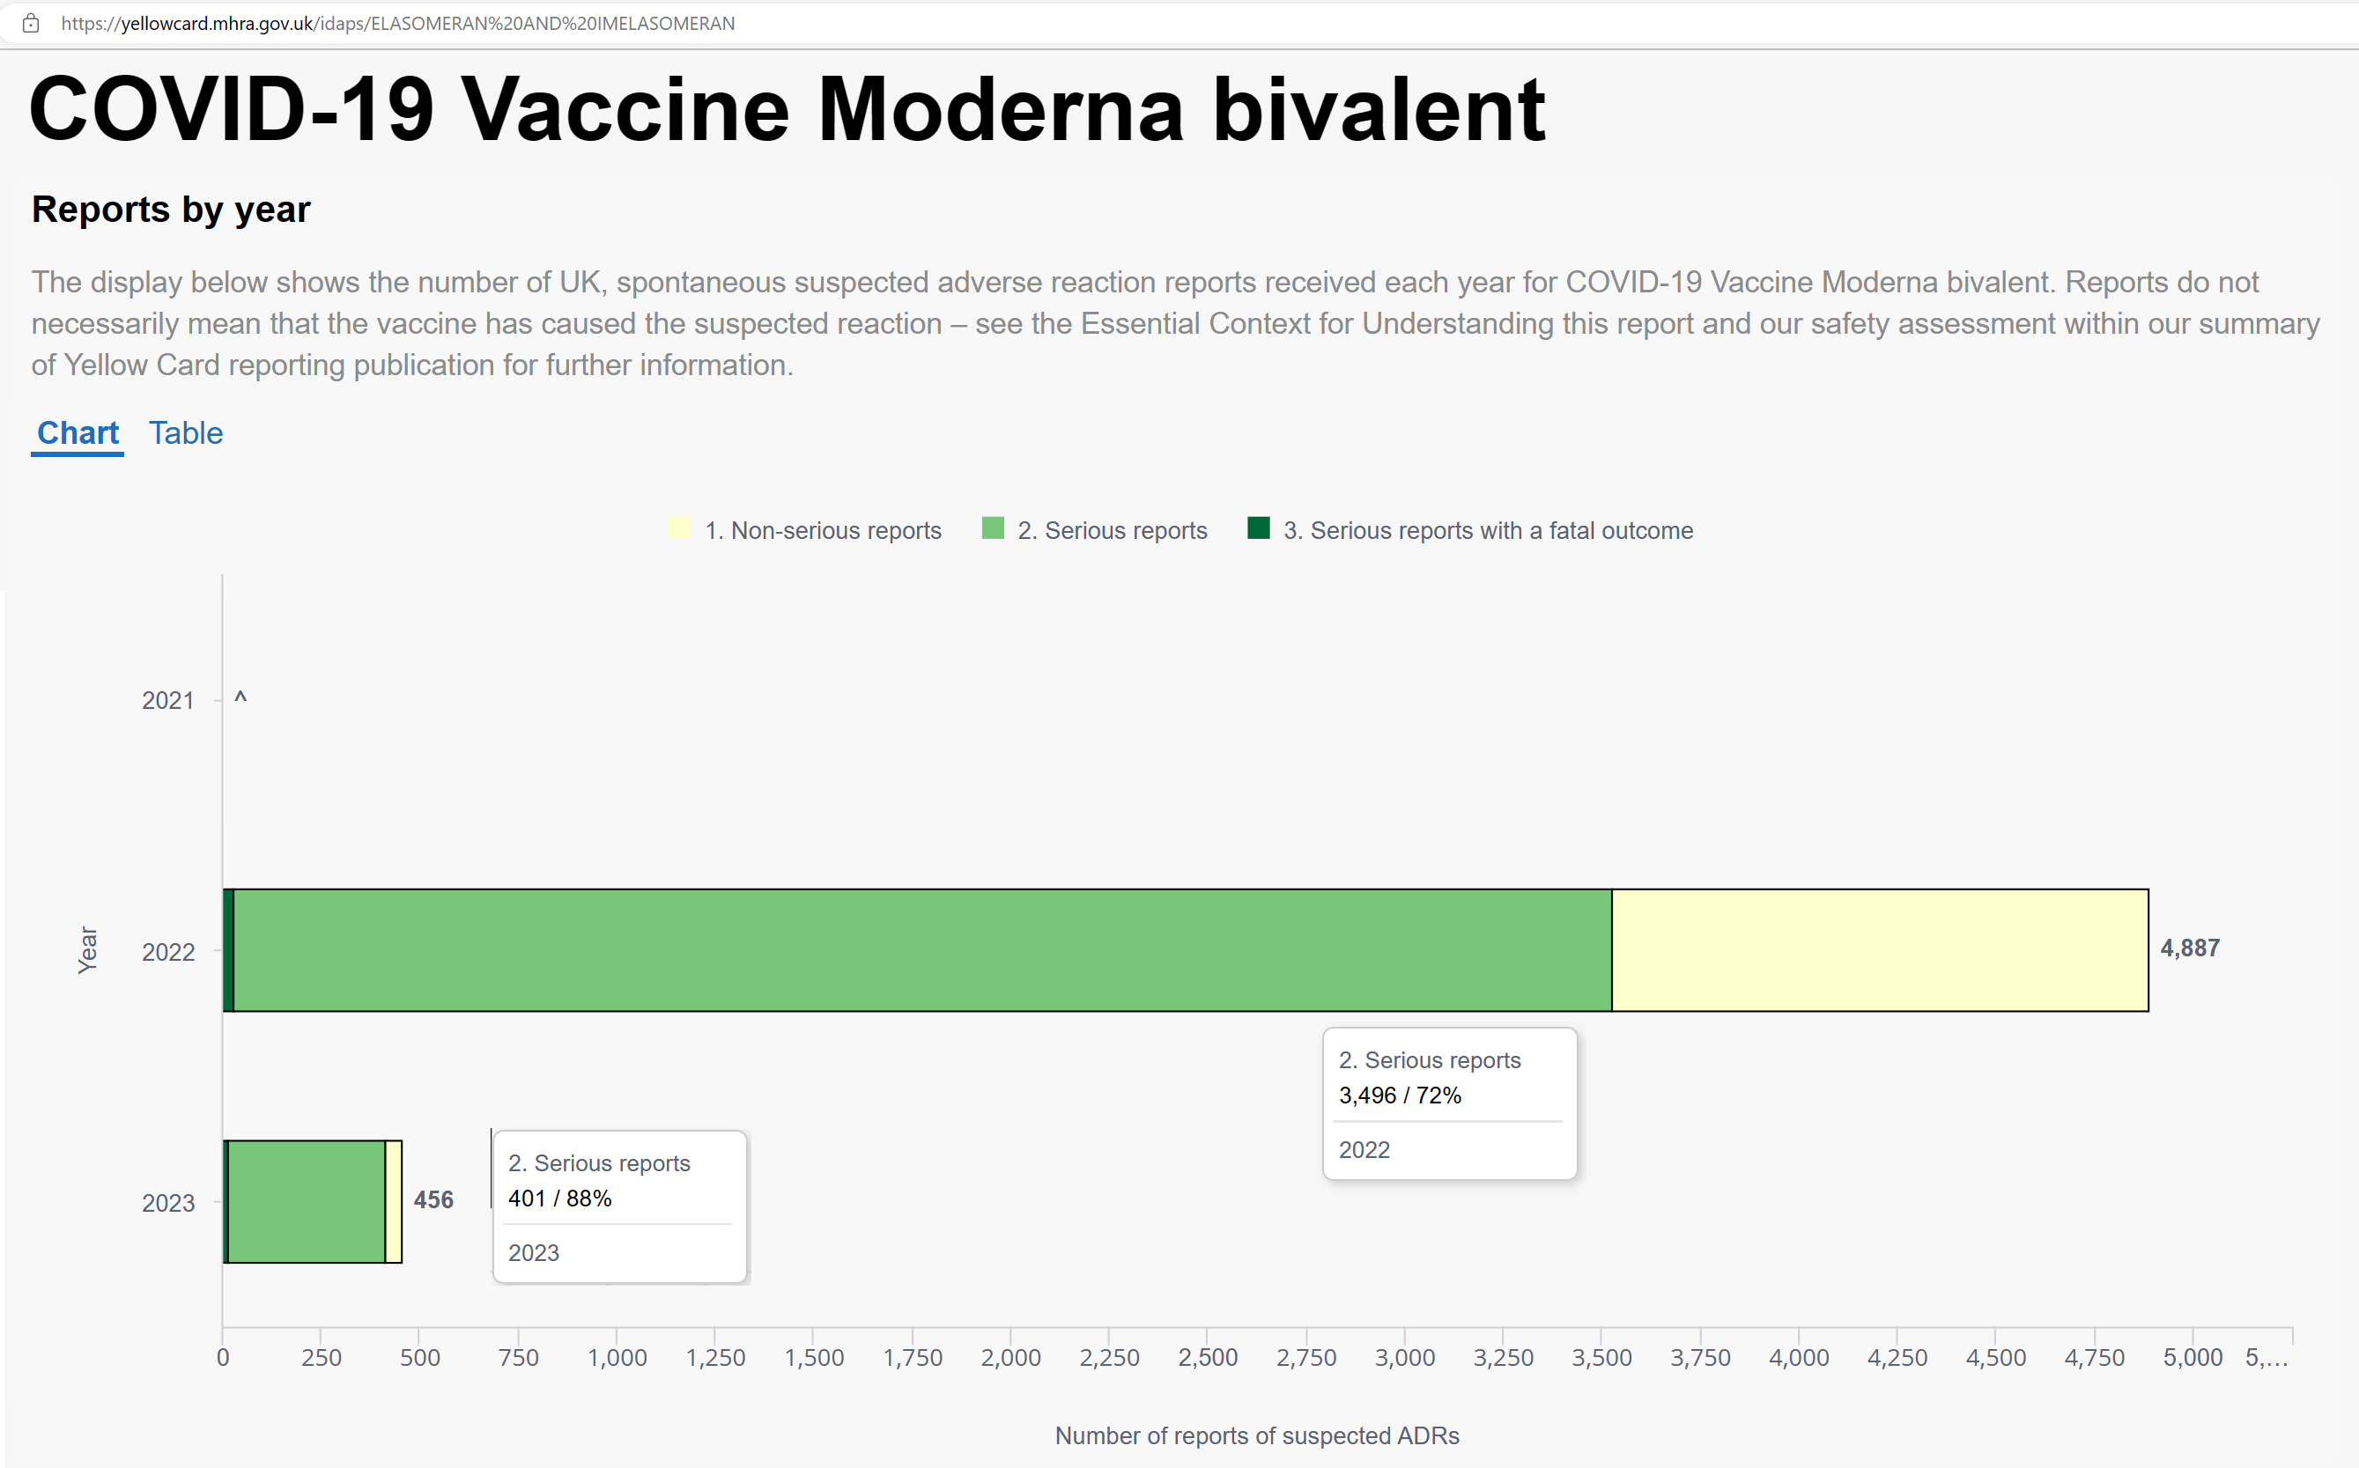Select the Chart tab
2359x1468 pixels.
pyautogui.click(x=78, y=433)
